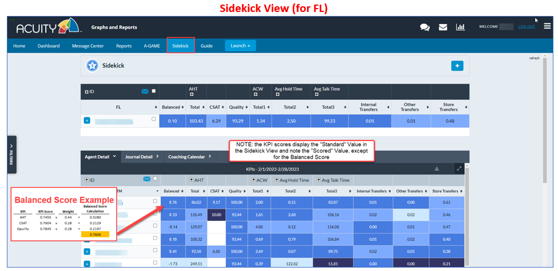Expand the Avg Hold Time column group
This screenshot has height=271, width=558.
278,95
